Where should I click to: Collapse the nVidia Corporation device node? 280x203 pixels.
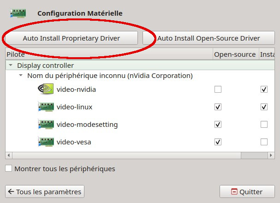(21, 75)
